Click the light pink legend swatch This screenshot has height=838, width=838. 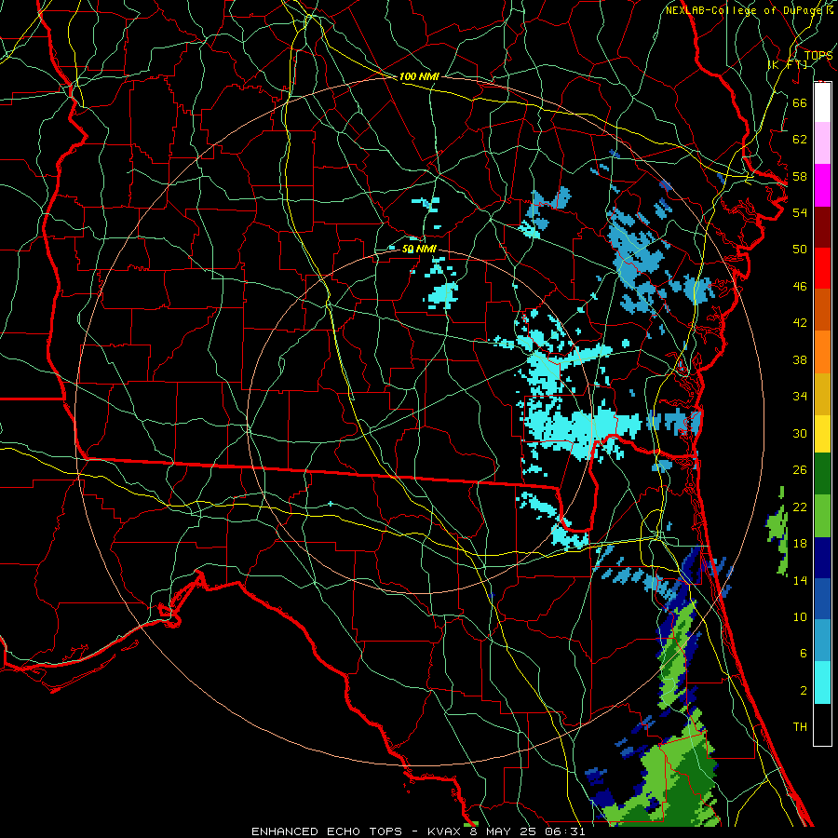point(822,142)
